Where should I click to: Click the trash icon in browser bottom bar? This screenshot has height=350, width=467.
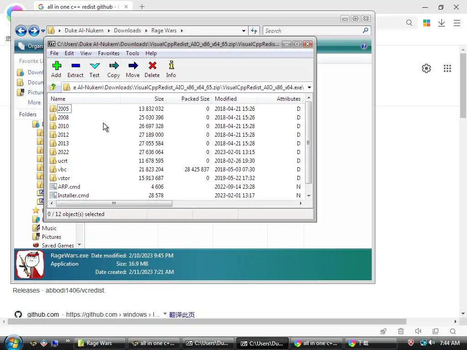point(401,331)
